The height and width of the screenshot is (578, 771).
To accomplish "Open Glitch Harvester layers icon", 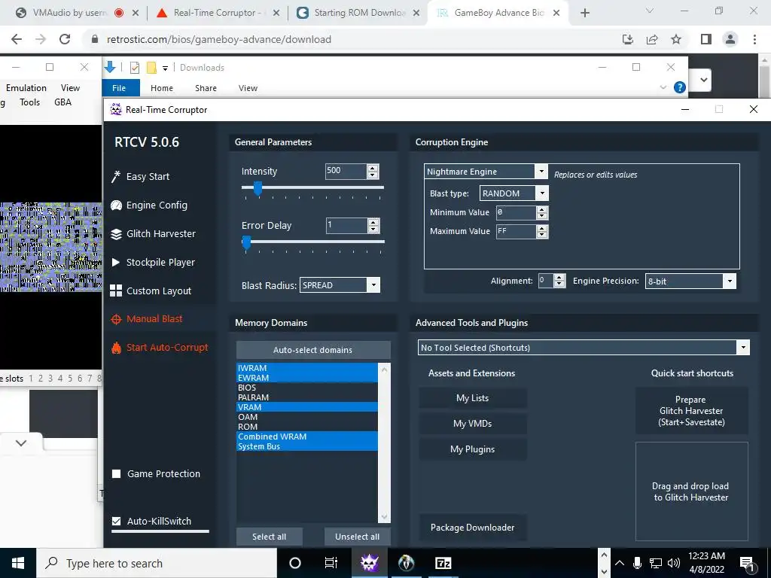I will pos(116,234).
